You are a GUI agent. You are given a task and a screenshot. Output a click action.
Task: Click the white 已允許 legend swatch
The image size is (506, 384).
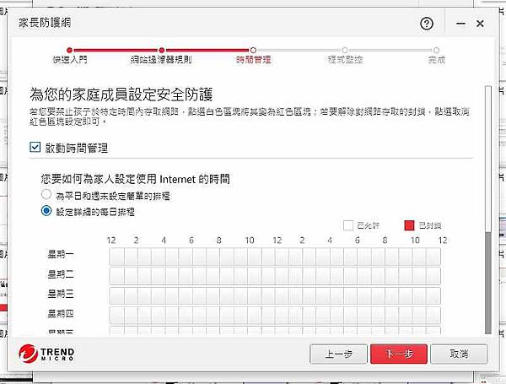pyautogui.click(x=348, y=225)
